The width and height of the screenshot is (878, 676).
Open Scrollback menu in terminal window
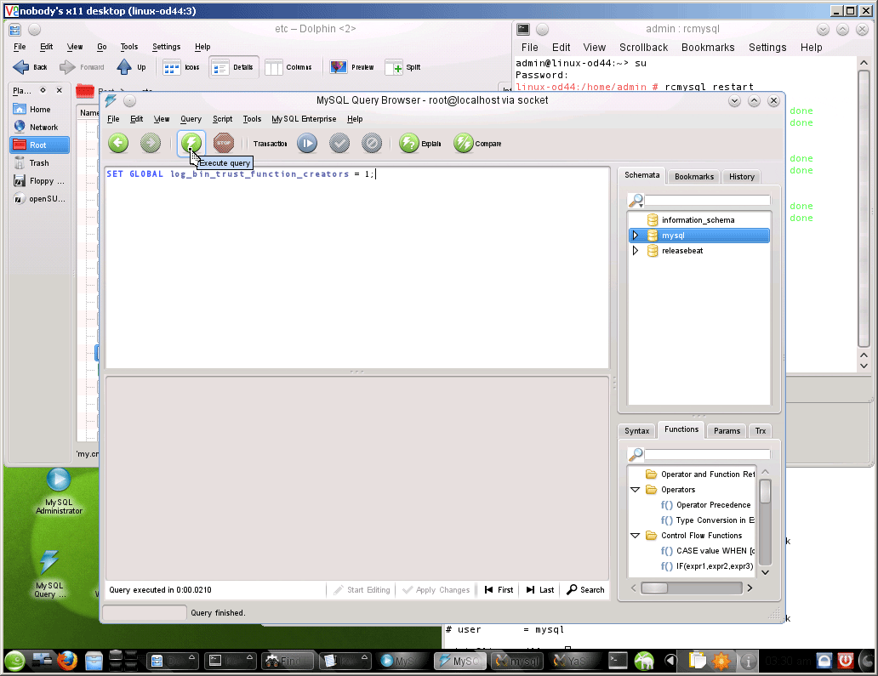point(643,48)
